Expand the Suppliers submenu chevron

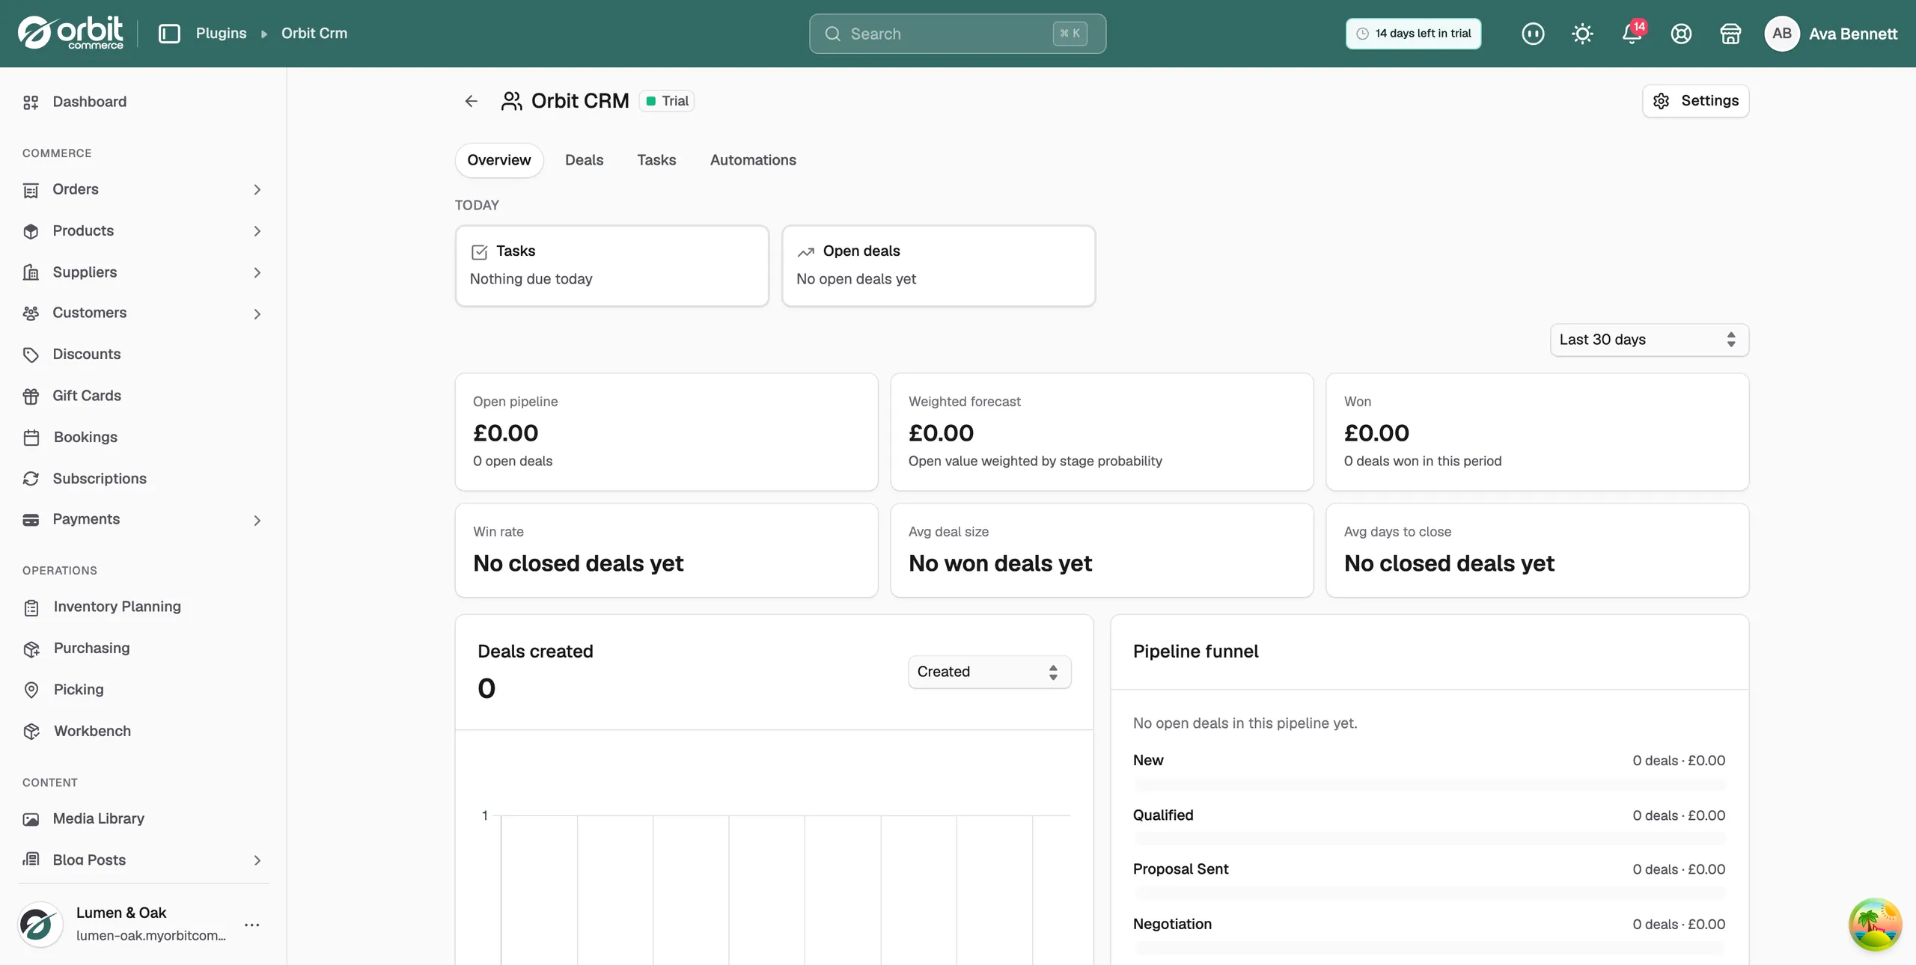(x=257, y=272)
